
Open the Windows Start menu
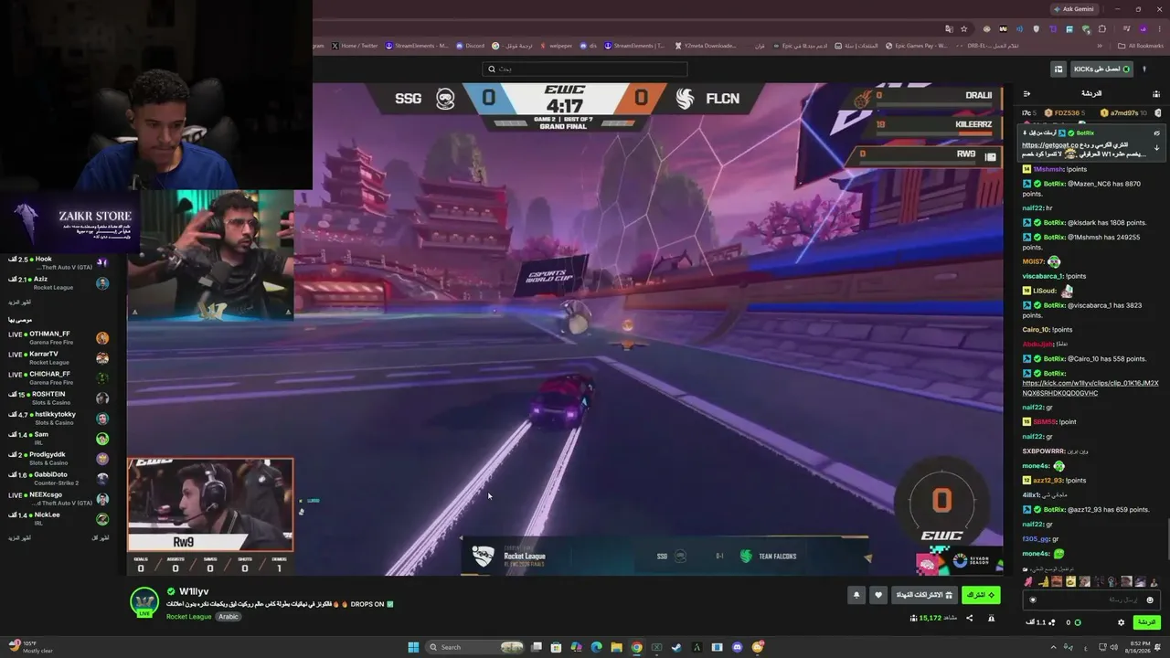click(x=413, y=647)
